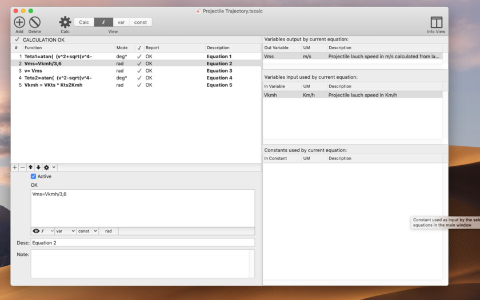
Task: Click the CALCULATION OK status check mark
Action: (17, 39)
